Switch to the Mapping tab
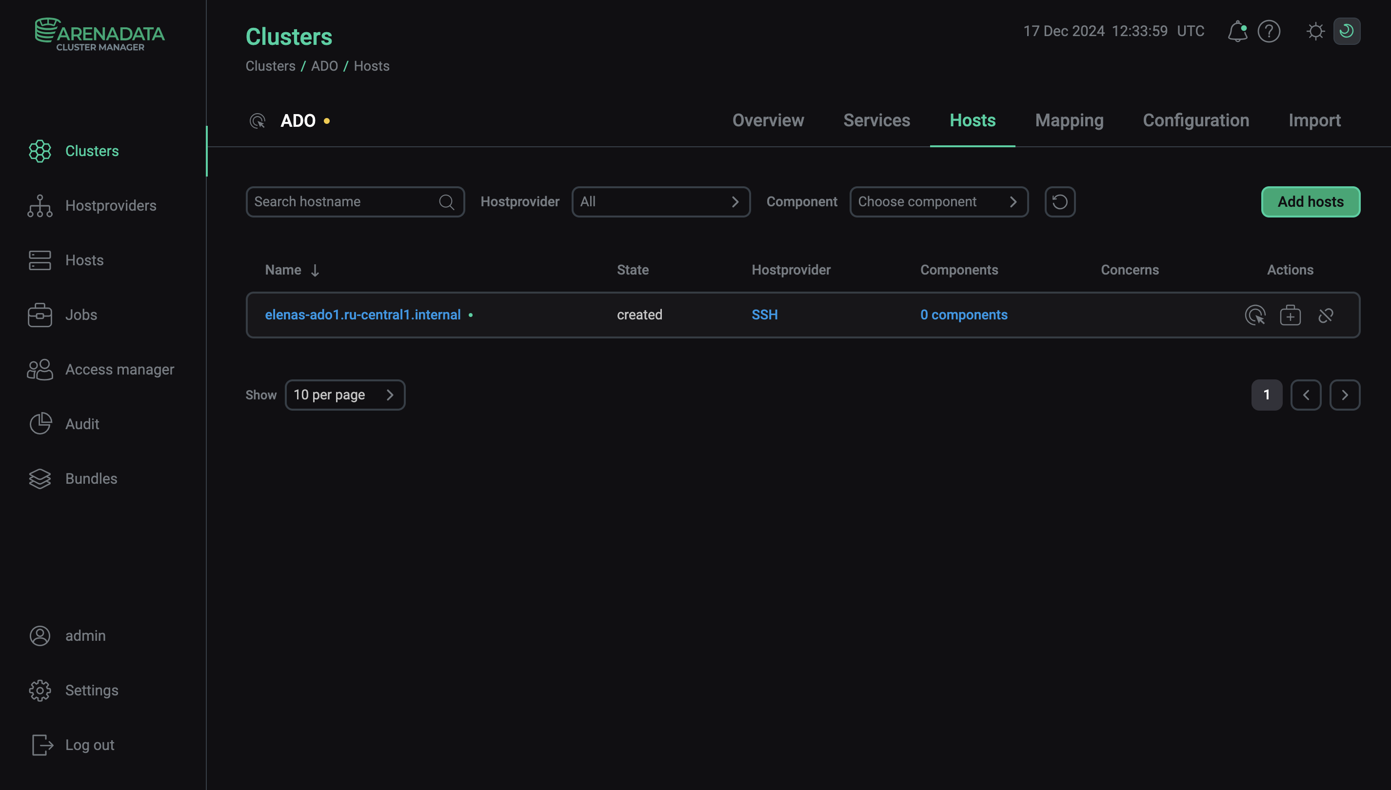This screenshot has width=1391, height=790. pos(1069,120)
